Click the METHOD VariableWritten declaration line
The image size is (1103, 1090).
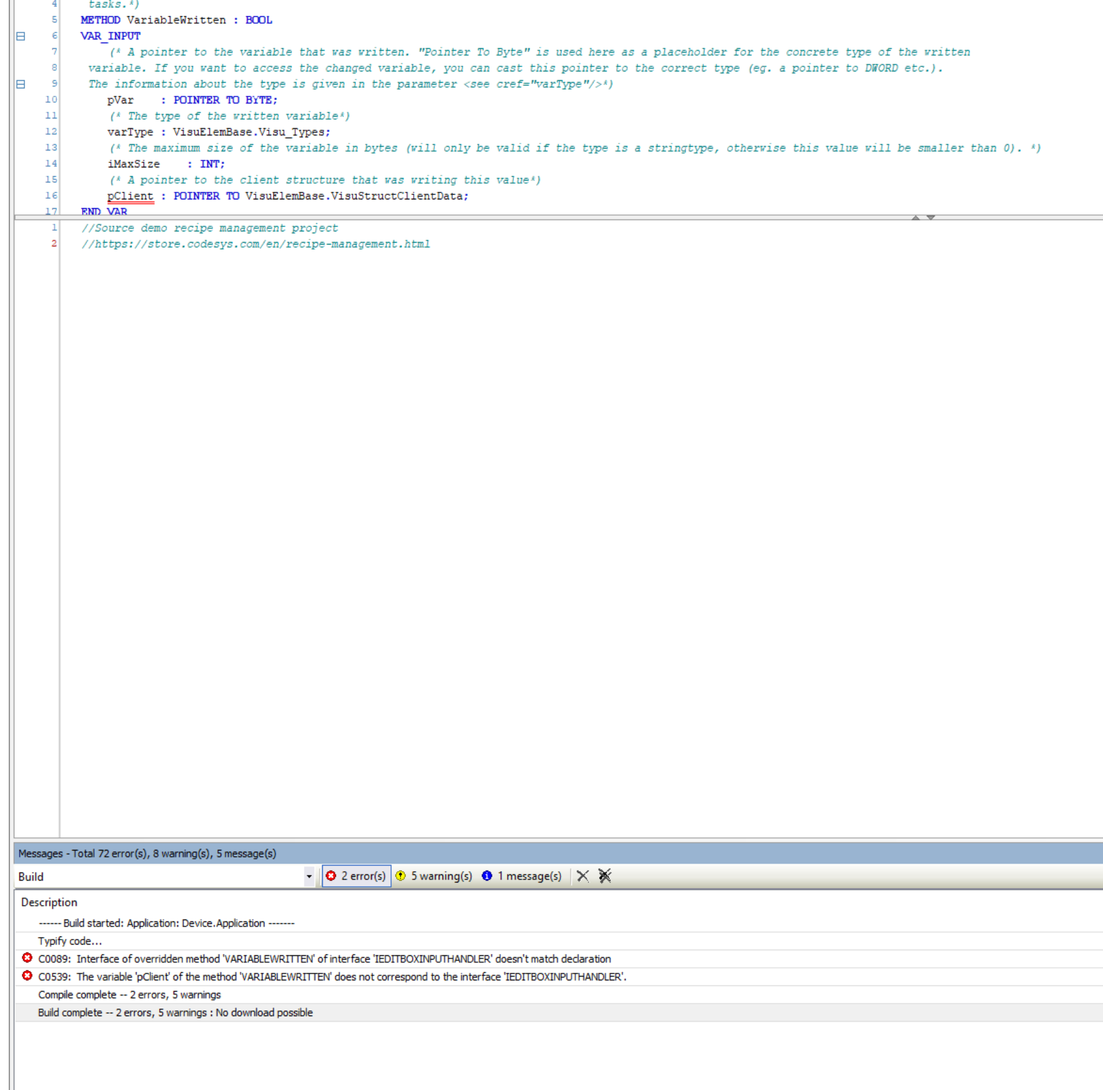click(x=176, y=20)
